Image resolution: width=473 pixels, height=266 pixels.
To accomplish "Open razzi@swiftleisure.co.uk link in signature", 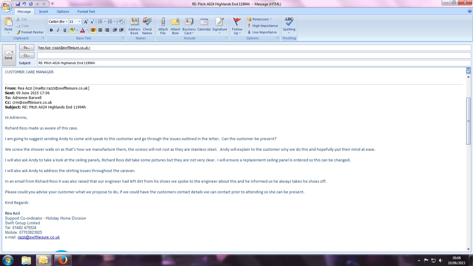I will click(39, 237).
